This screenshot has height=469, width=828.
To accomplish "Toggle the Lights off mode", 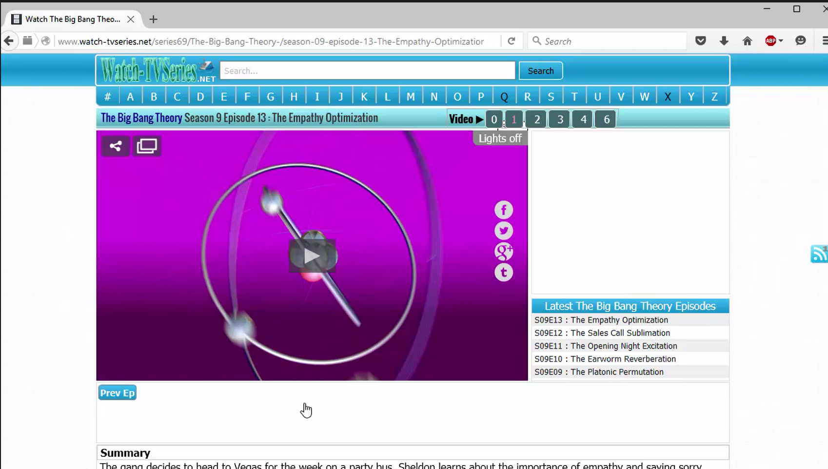I will point(500,138).
